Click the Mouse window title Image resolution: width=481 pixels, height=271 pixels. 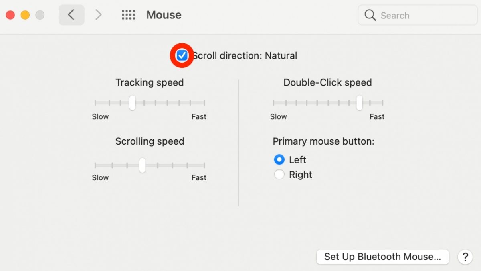(164, 15)
